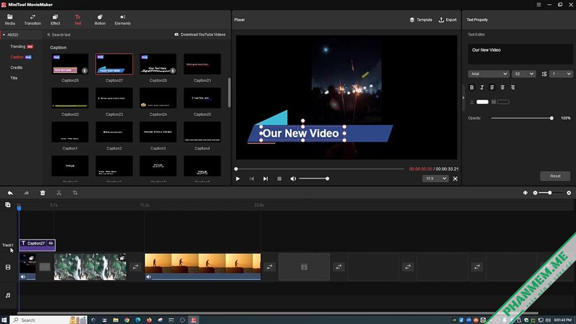576x324 pixels.
Task: Mute the first clip audio
Action: (23, 277)
